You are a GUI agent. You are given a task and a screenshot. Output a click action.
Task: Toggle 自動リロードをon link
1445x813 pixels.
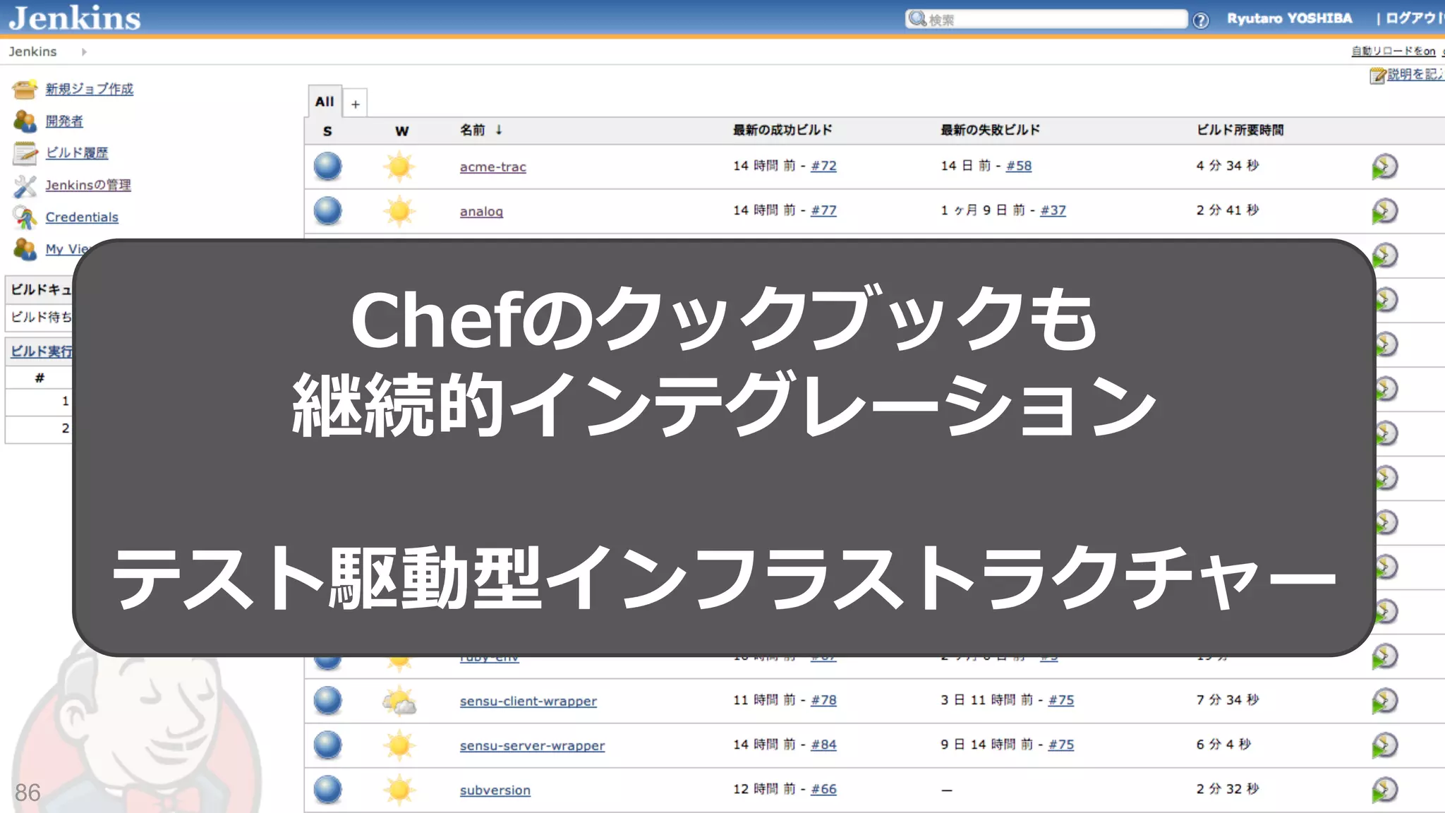click(x=1393, y=51)
